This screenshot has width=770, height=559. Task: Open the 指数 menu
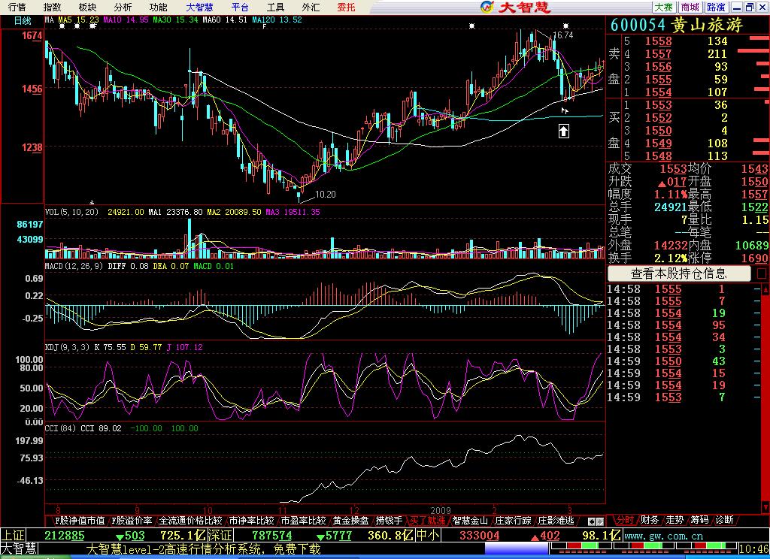pyautogui.click(x=52, y=8)
